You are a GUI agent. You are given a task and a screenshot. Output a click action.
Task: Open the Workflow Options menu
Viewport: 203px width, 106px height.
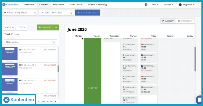[87, 13]
